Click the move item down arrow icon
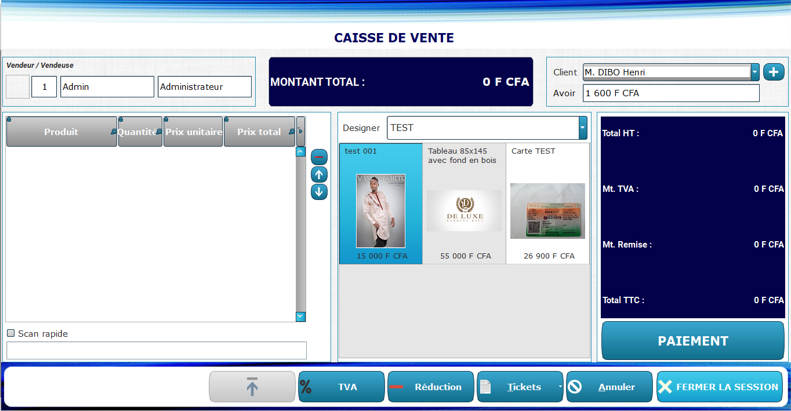The image size is (791, 411). pyautogui.click(x=319, y=192)
